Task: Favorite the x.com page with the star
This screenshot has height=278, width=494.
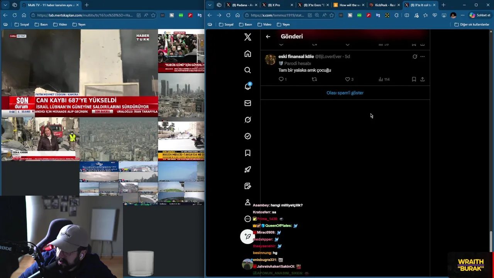Action: click(x=332, y=15)
